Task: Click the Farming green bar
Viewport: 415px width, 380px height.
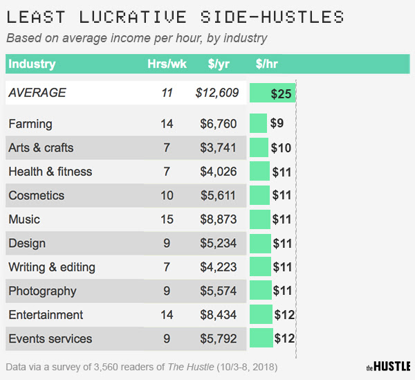Action: tap(258, 123)
